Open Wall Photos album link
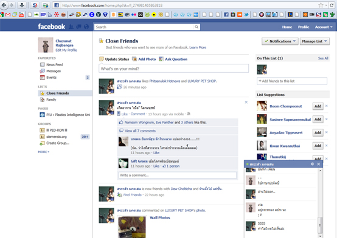The image size is (337, 238). tap(160, 217)
